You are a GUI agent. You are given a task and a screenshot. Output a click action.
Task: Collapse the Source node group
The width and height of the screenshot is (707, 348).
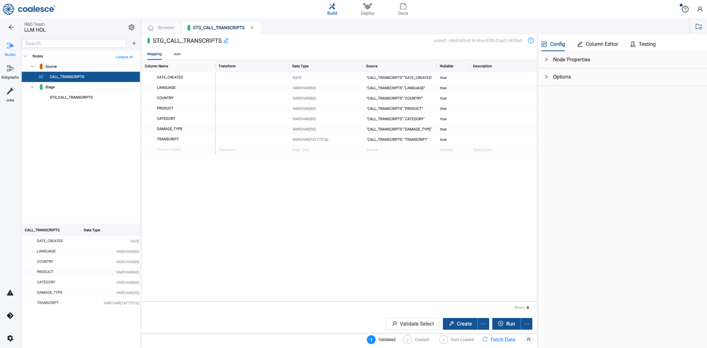click(x=33, y=66)
